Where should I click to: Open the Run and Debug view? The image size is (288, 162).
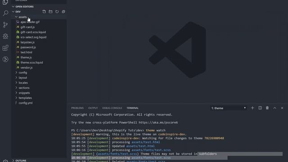(5, 36)
